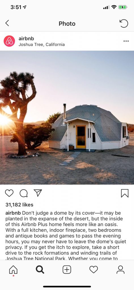Viewport: 134px width, 290px height.
Task: Open the Search tab magnifier
Action: click(x=40, y=270)
